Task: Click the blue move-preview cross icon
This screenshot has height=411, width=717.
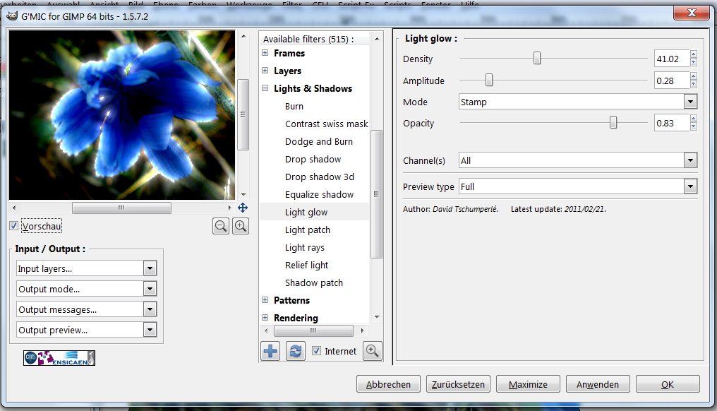Action: pyautogui.click(x=243, y=208)
